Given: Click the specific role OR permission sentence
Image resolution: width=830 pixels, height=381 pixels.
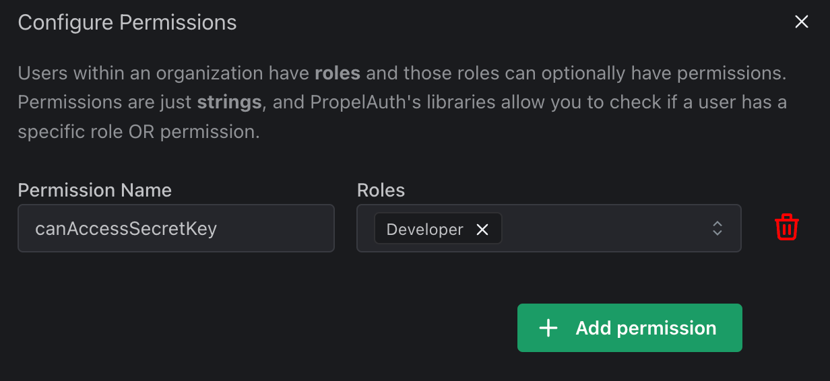Looking at the screenshot, I should [x=139, y=132].
